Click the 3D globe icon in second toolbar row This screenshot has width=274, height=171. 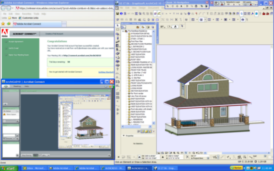click(x=243, y=20)
